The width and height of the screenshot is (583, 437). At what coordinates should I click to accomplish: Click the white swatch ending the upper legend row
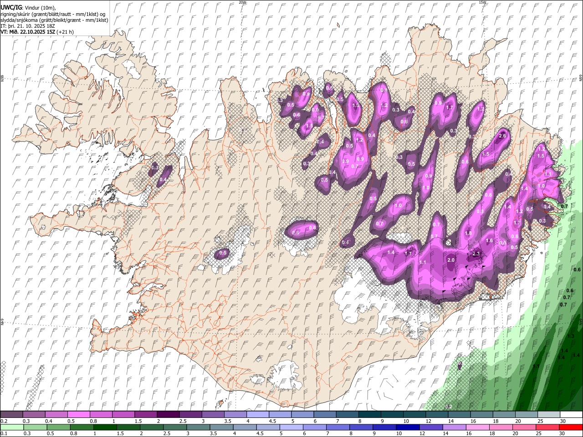(571, 415)
